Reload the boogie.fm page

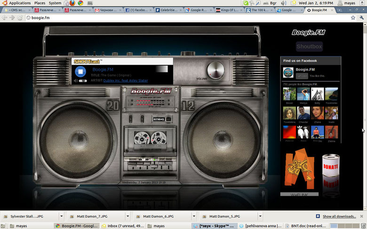point(20,18)
